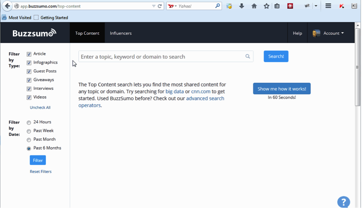Select the Past Week date filter
Image resolution: width=362 pixels, height=208 pixels.
pos(29,131)
